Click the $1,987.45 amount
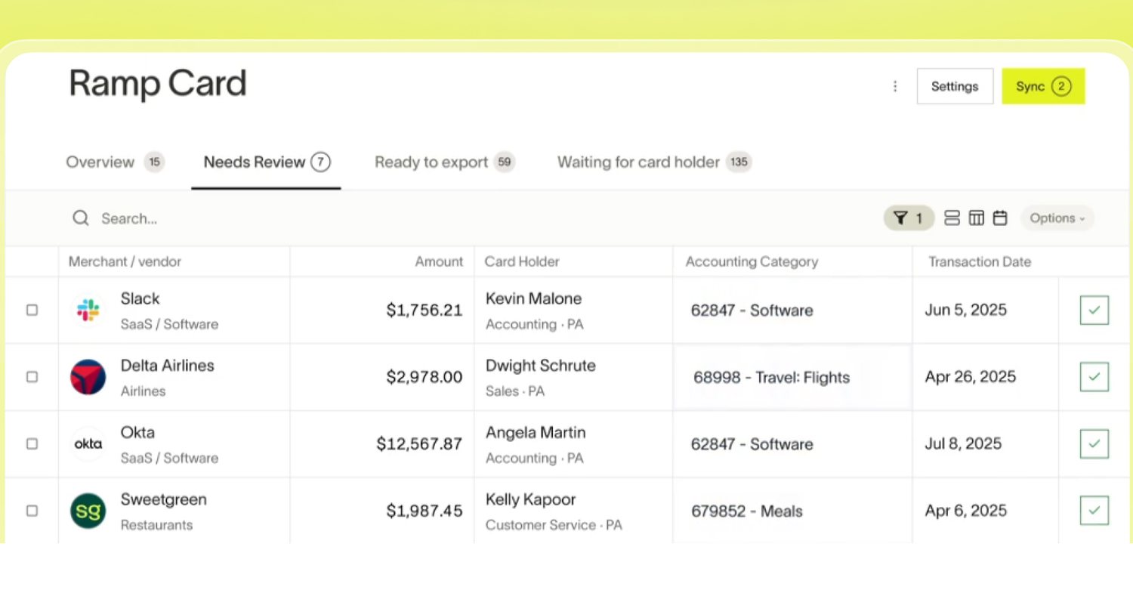 click(x=424, y=511)
